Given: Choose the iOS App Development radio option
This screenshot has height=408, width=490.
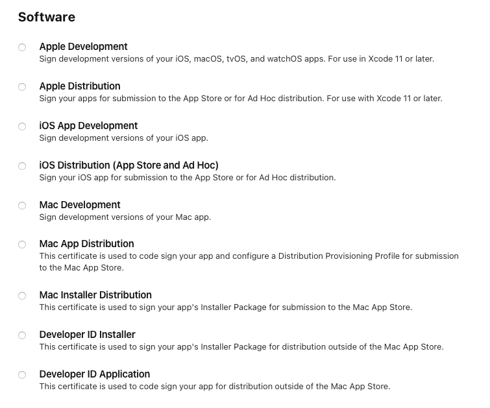Looking at the screenshot, I should click(22, 126).
